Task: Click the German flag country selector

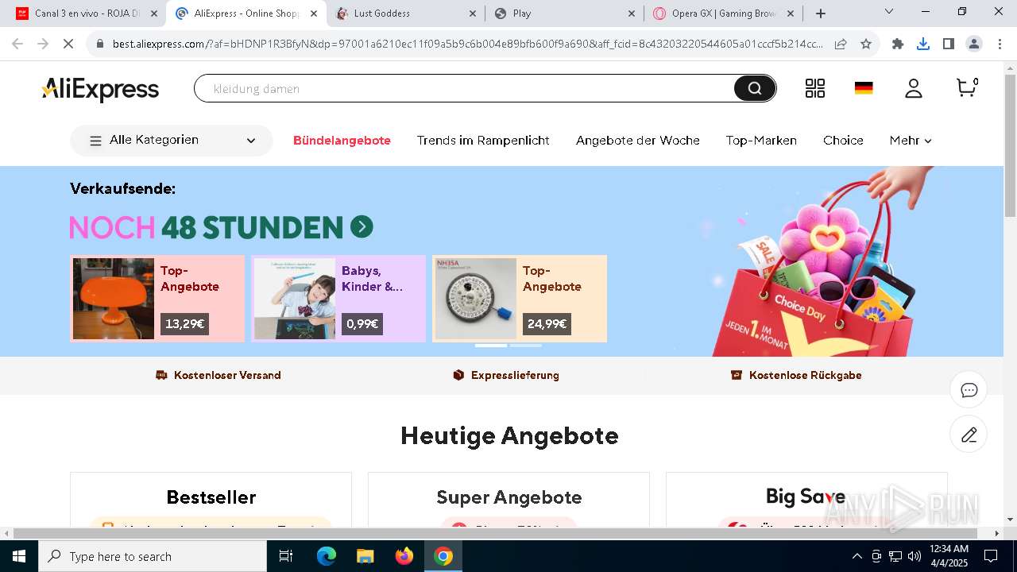Action: click(x=864, y=88)
